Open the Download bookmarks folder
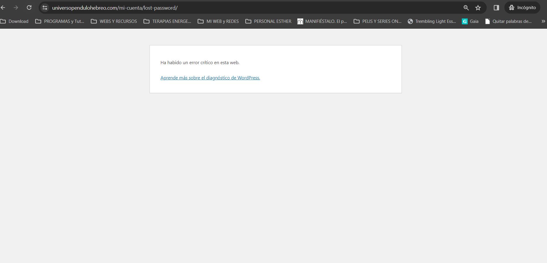The width and height of the screenshot is (547, 263). [15, 21]
